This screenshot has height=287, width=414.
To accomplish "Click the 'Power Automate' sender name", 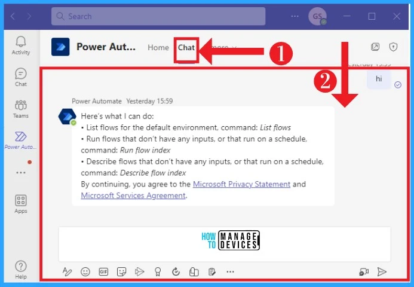I will click(x=97, y=101).
